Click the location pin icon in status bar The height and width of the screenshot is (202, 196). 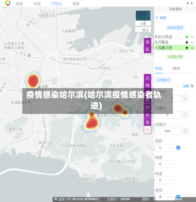[x=56, y=199]
